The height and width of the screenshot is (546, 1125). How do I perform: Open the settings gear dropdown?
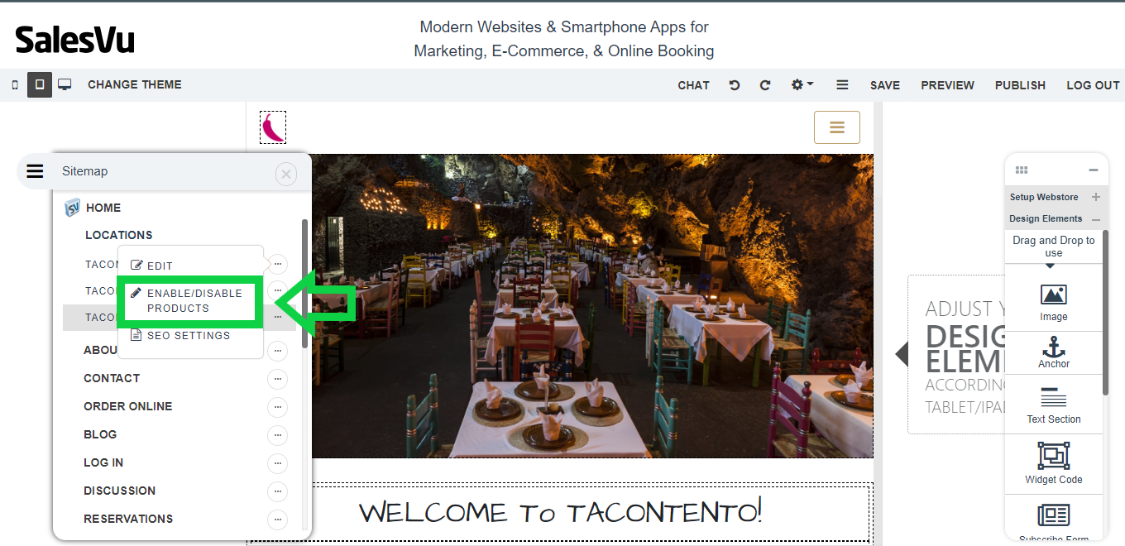tap(802, 85)
